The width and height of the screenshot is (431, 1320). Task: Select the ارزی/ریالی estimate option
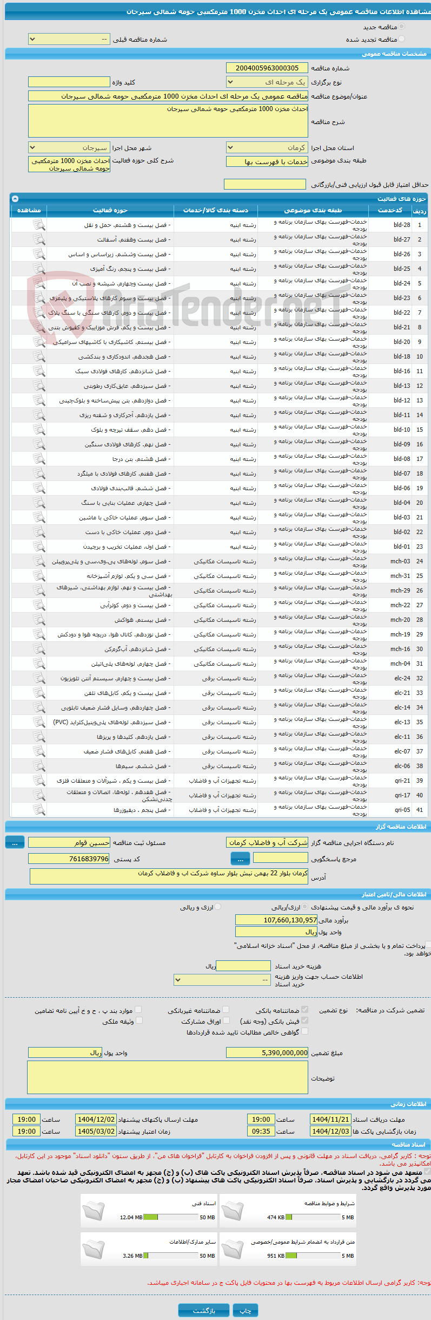pyautogui.click(x=306, y=907)
